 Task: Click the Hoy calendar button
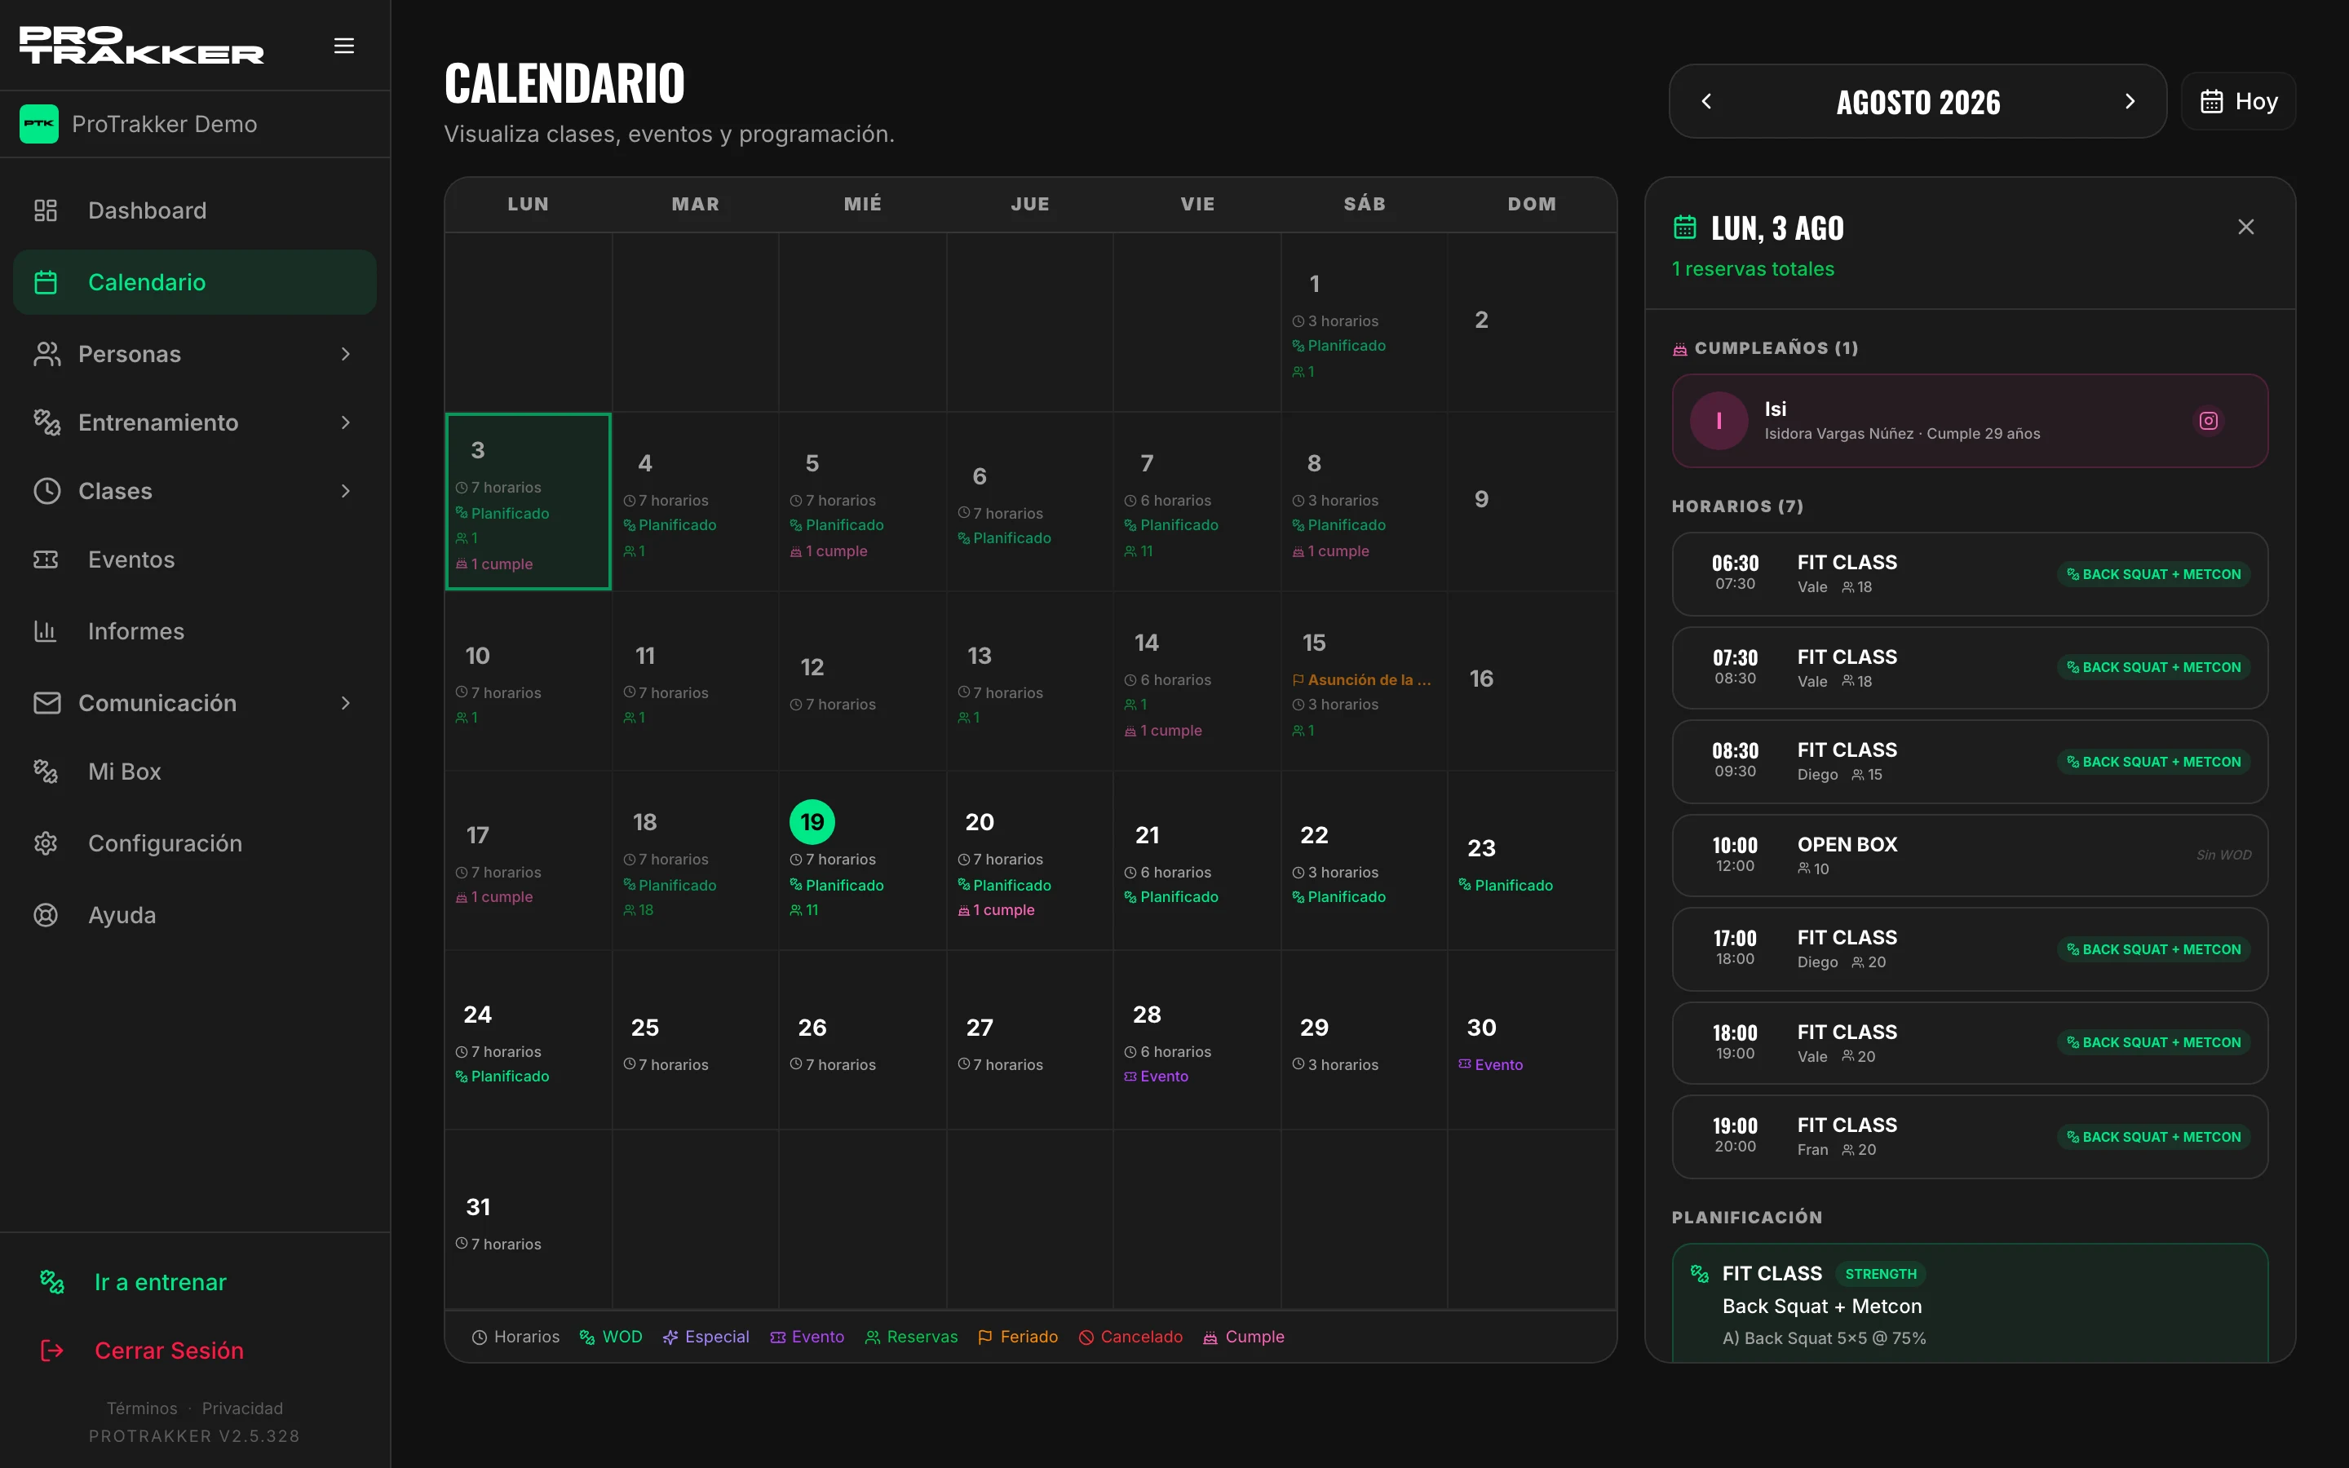(x=2238, y=101)
